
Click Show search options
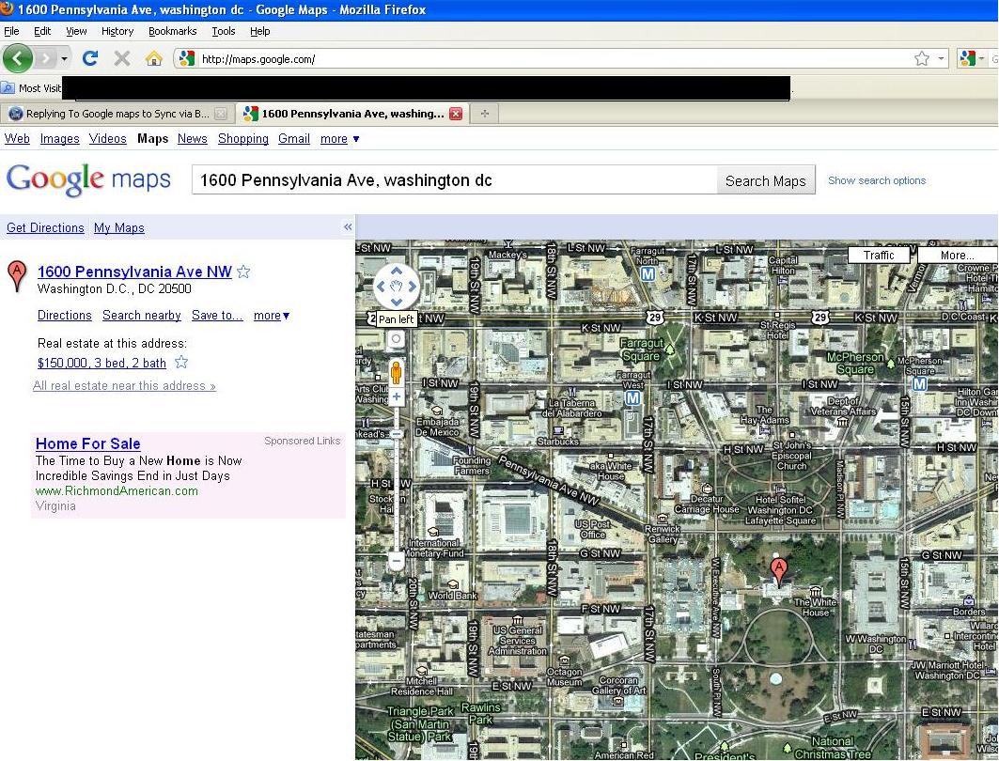877,181
